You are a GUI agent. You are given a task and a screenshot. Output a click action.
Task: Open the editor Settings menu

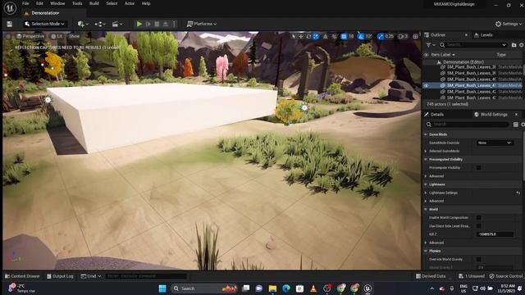click(509, 24)
